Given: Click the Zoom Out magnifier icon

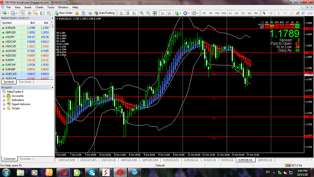Looking at the screenshot, I should click(x=148, y=13).
